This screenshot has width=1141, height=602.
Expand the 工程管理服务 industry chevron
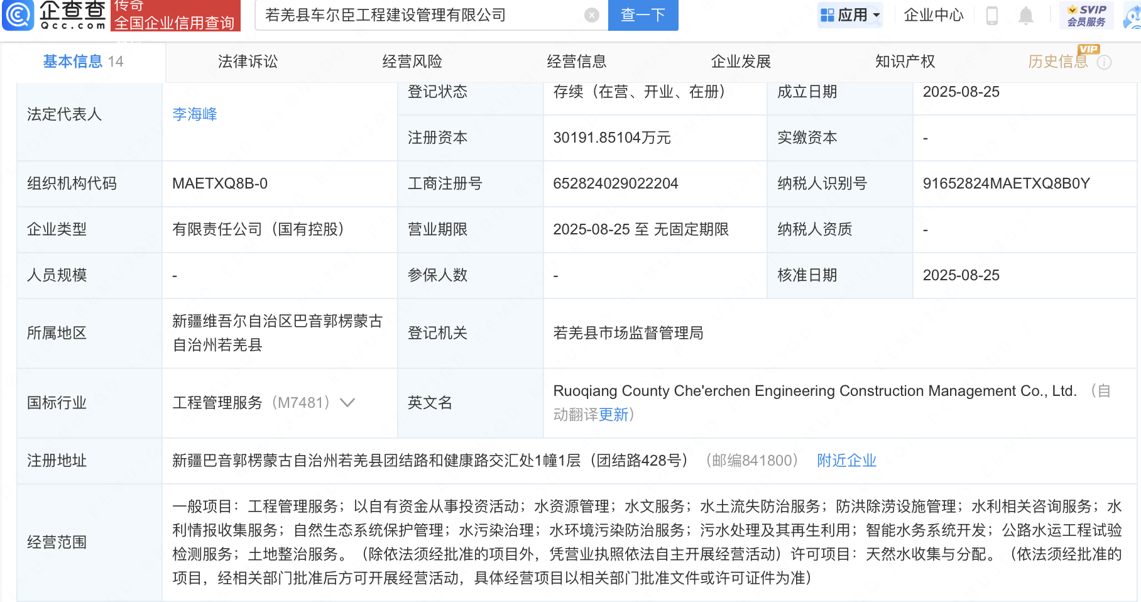click(x=347, y=403)
